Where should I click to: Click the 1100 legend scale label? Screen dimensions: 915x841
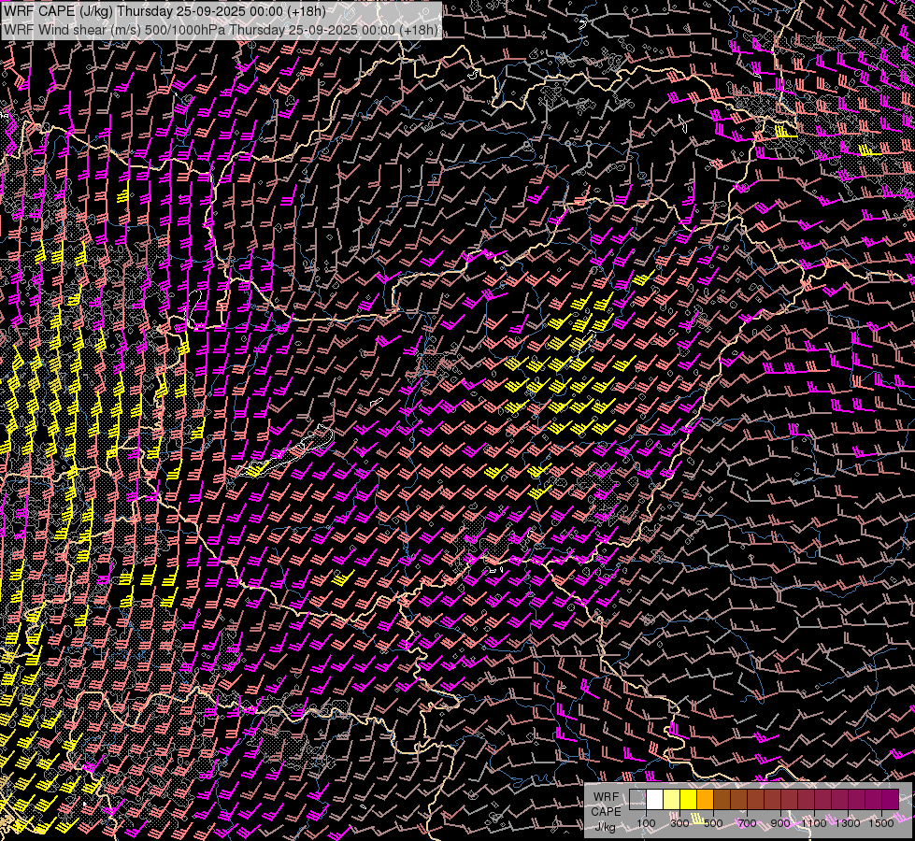[x=814, y=823]
